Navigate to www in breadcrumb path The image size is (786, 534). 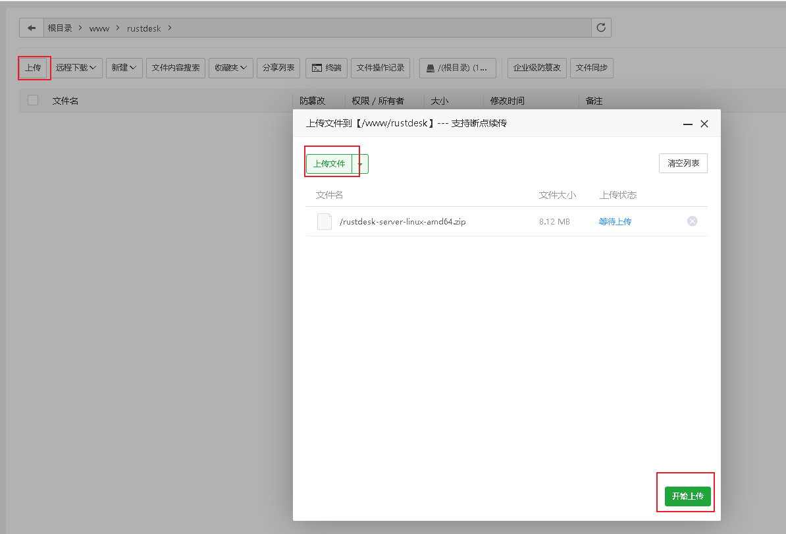click(x=99, y=28)
